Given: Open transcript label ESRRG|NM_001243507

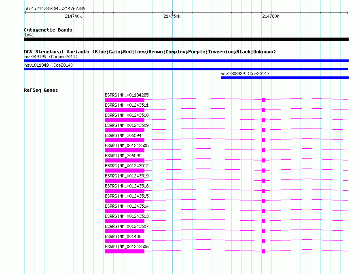Looking at the screenshot, I should click(127, 226).
